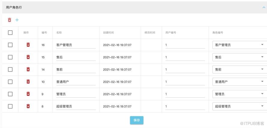Delete row 14 售前 with its trash icon
Viewport: 267px width, 128px height.
pyautogui.click(x=28, y=69)
